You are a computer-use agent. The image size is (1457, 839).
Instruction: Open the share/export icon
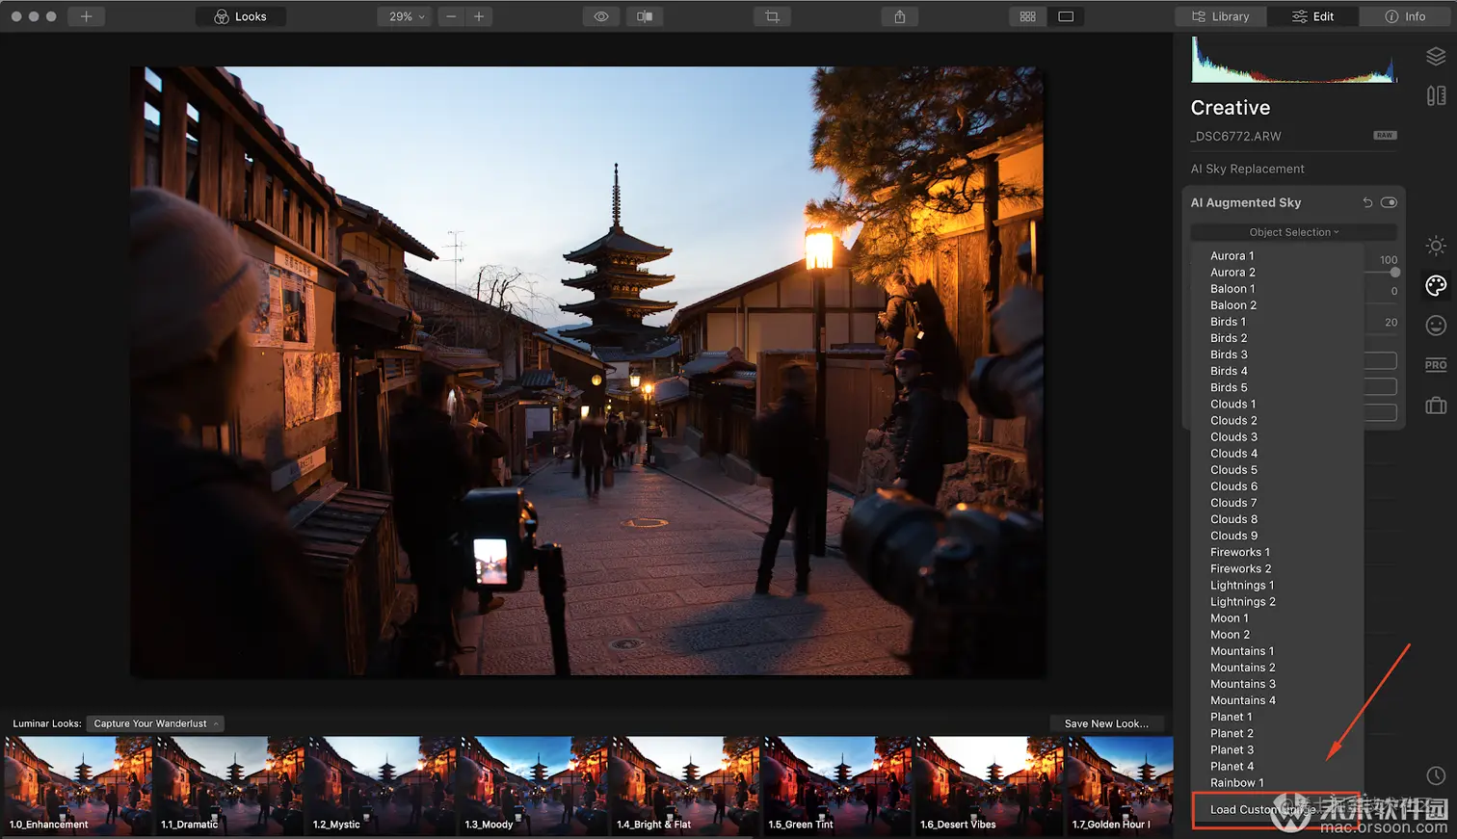[x=899, y=16]
